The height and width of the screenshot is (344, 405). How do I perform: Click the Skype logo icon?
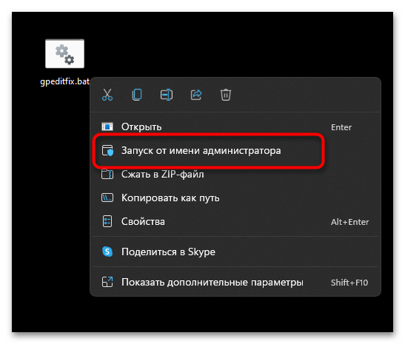click(107, 252)
